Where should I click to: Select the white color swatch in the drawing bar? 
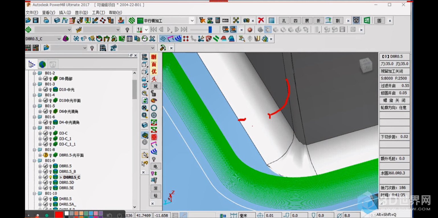click(67, 213)
